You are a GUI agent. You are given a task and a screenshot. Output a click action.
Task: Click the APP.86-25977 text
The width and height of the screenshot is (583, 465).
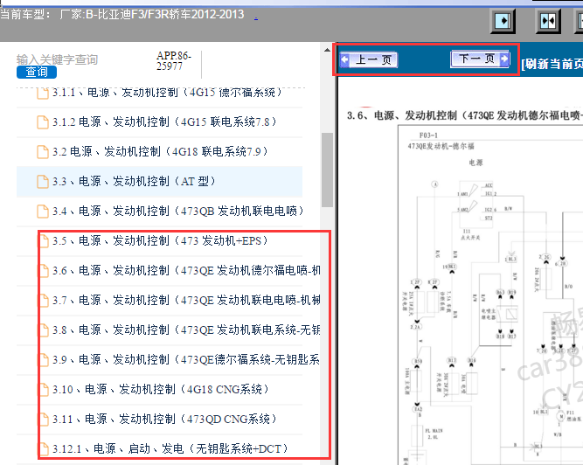click(174, 61)
